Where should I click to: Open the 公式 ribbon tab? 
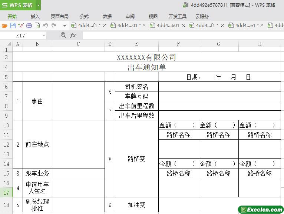(84, 16)
